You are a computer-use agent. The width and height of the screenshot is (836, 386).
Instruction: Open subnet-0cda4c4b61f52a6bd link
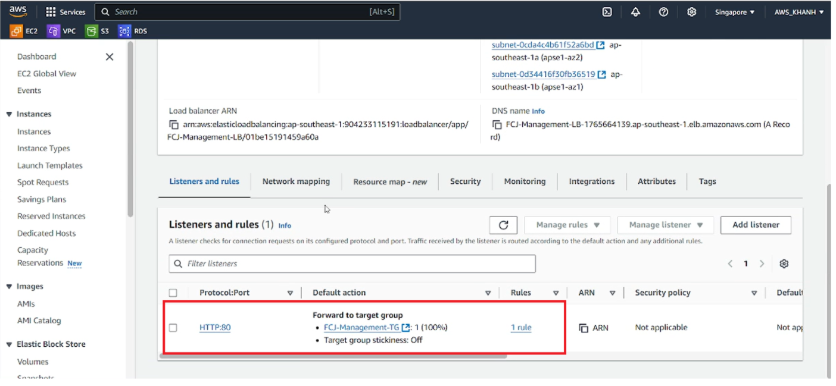click(542, 45)
